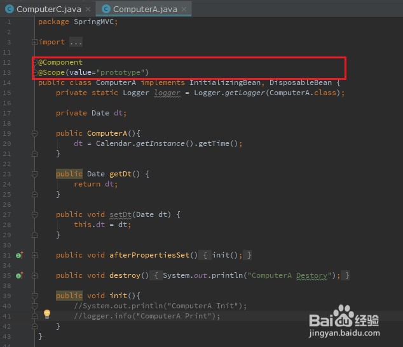Click the getInstance method call
Screen dimensions: 403x347
(x=160, y=143)
